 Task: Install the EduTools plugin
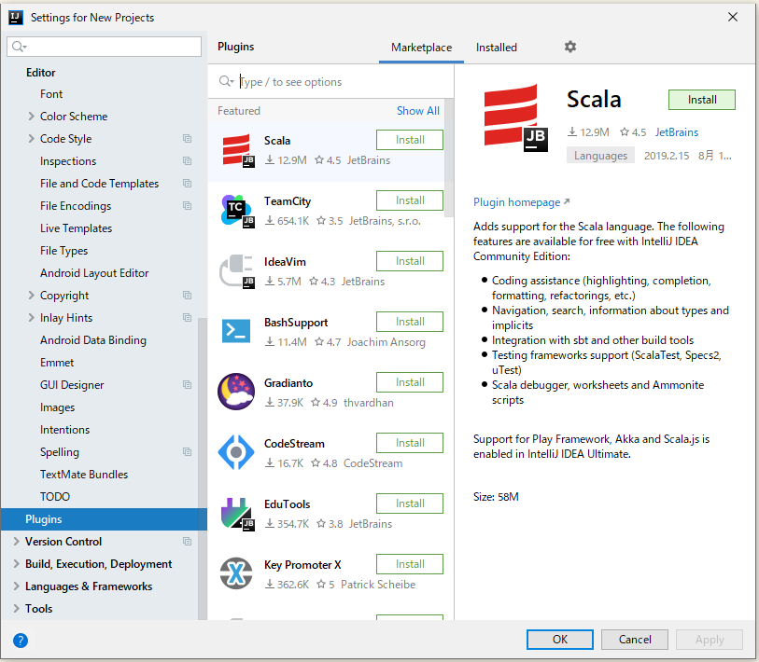pos(410,503)
